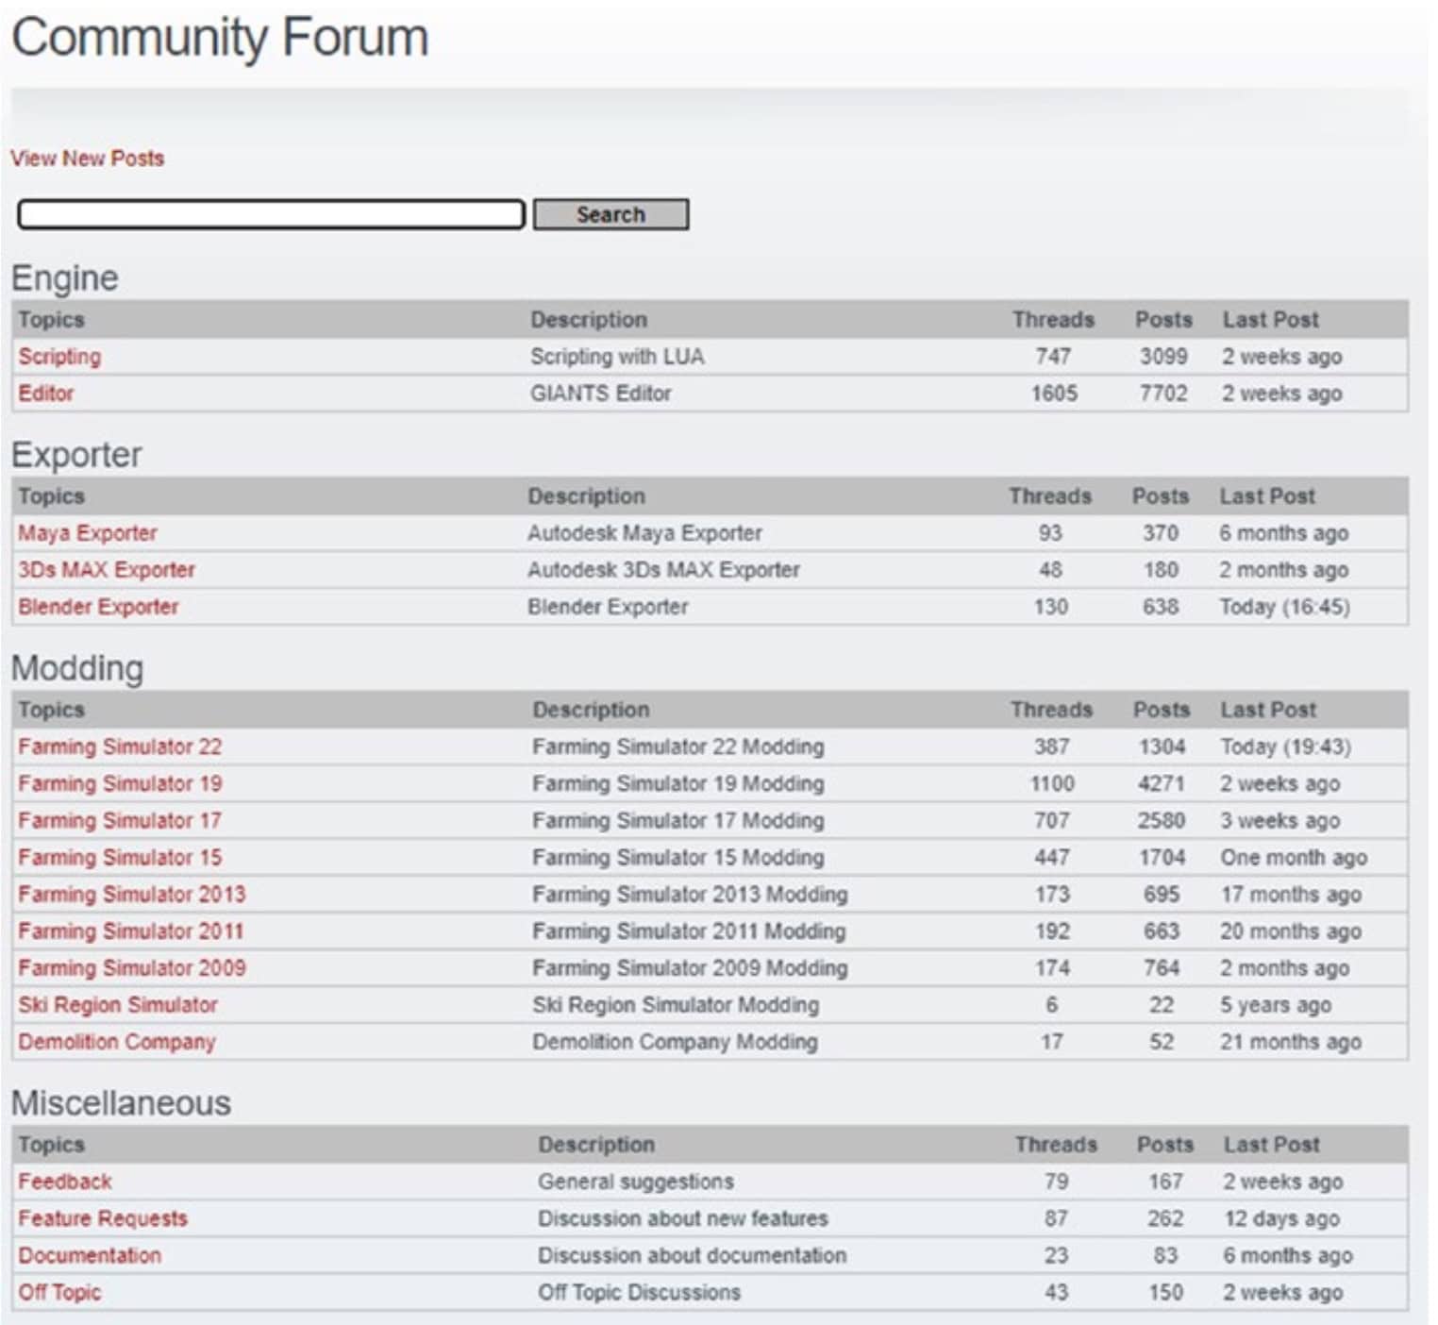Open the Editor topic
The width and height of the screenshot is (1438, 1325).
pos(45,394)
